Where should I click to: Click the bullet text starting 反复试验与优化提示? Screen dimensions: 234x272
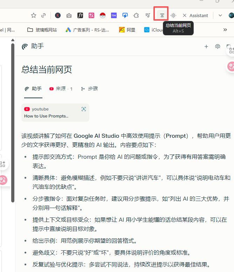click(122, 264)
